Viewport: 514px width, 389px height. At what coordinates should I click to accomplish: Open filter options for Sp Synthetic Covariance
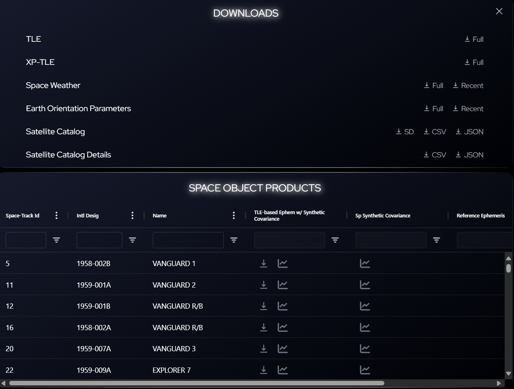point(437,240)
